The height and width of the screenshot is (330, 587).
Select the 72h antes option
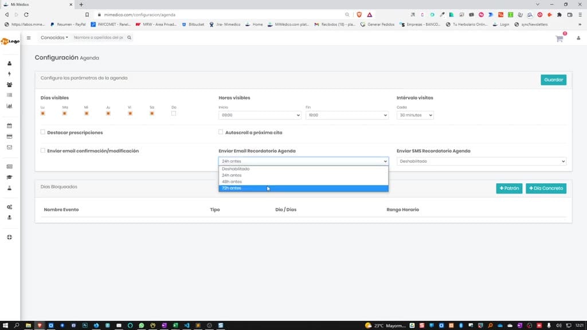point(303,188)
